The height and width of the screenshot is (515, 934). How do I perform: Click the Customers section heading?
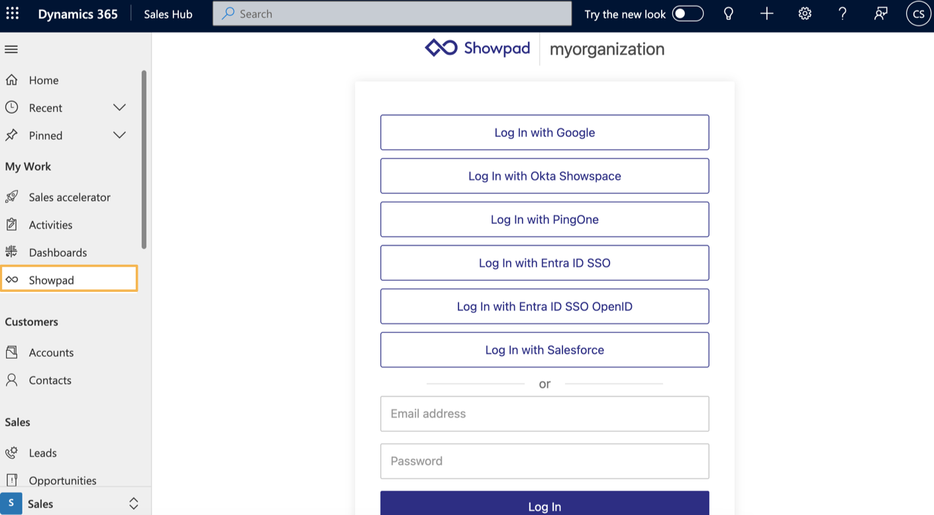point(31,322)
